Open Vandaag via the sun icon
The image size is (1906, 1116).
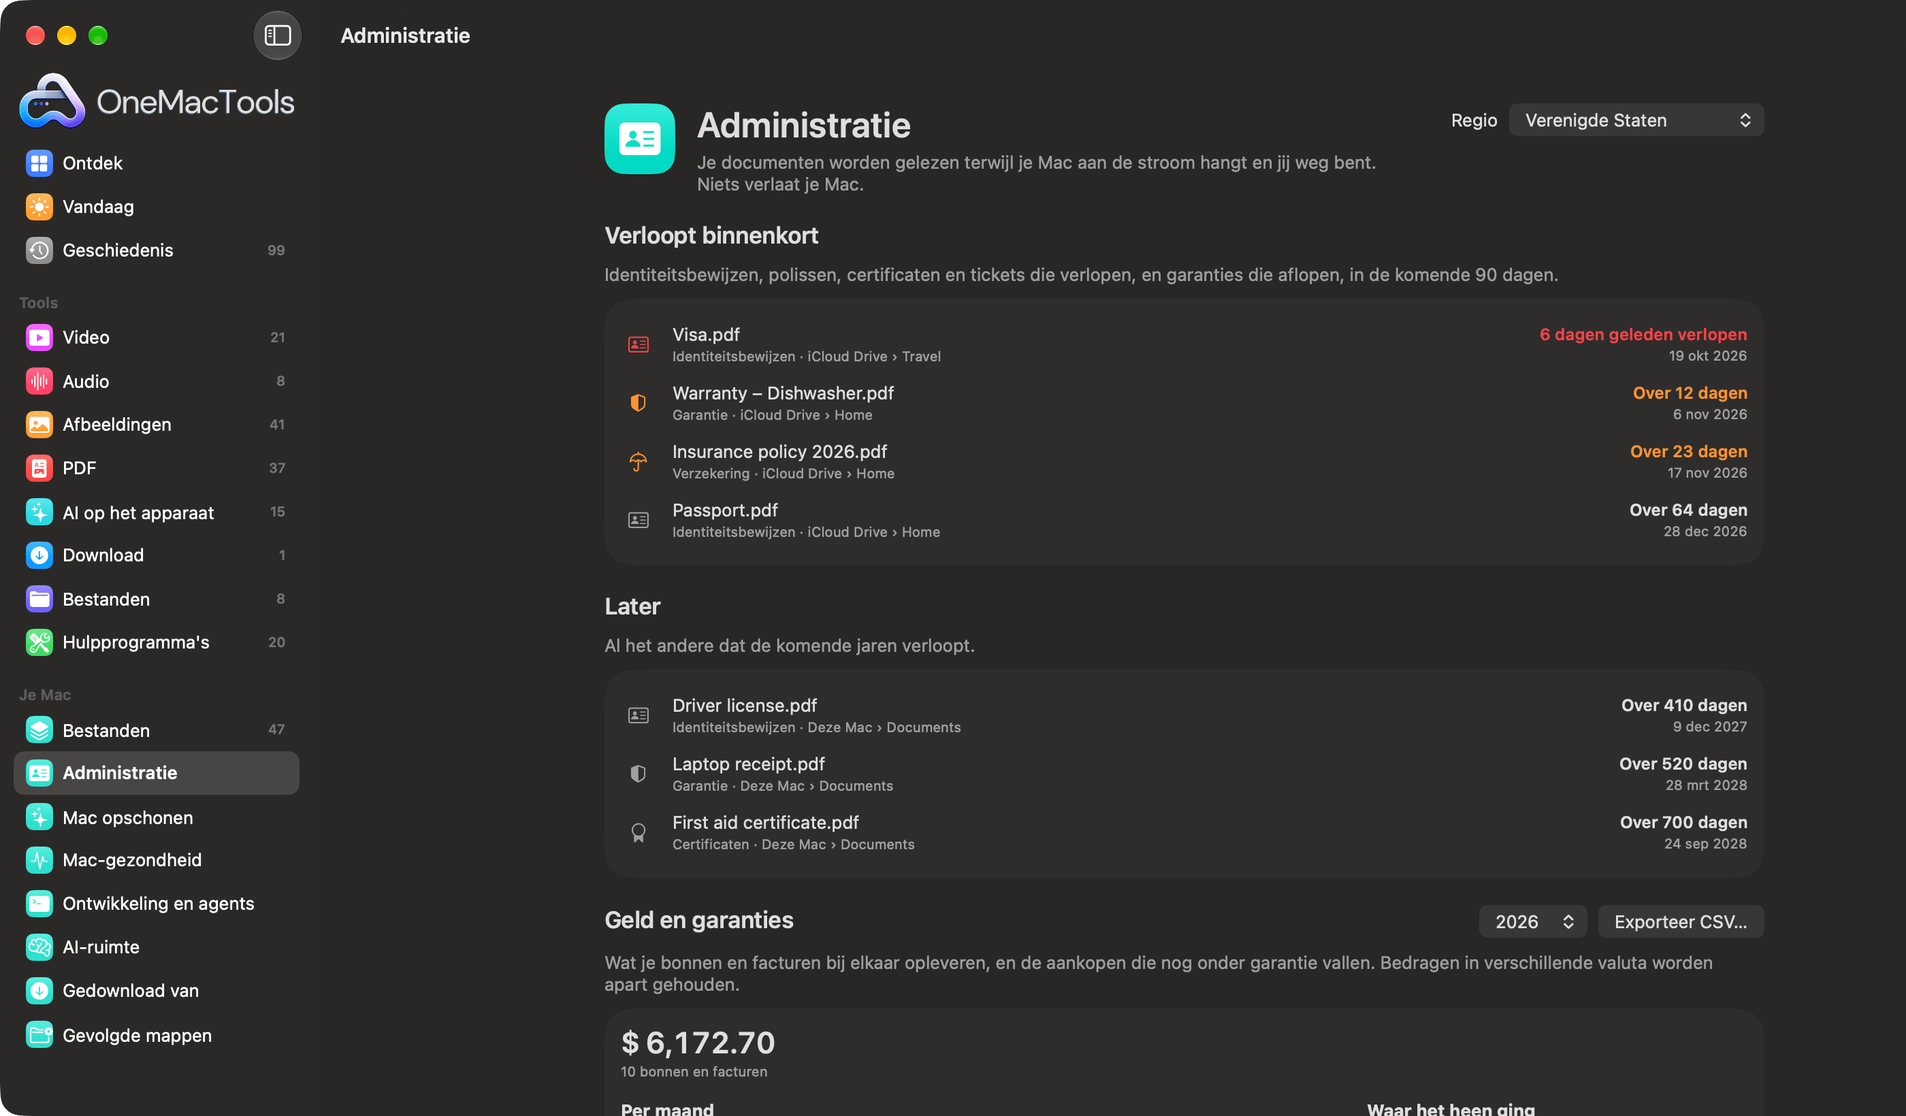39,206
